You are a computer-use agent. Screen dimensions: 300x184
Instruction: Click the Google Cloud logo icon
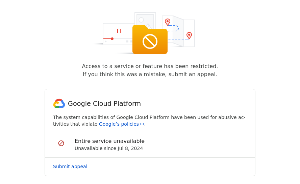point(59,103)
